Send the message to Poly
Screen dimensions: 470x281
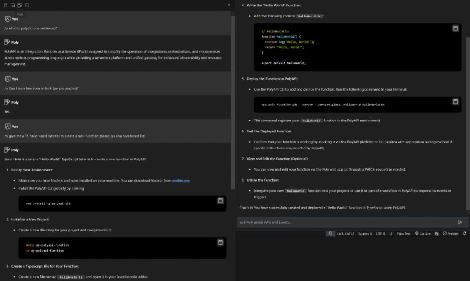tap(460, 222)
